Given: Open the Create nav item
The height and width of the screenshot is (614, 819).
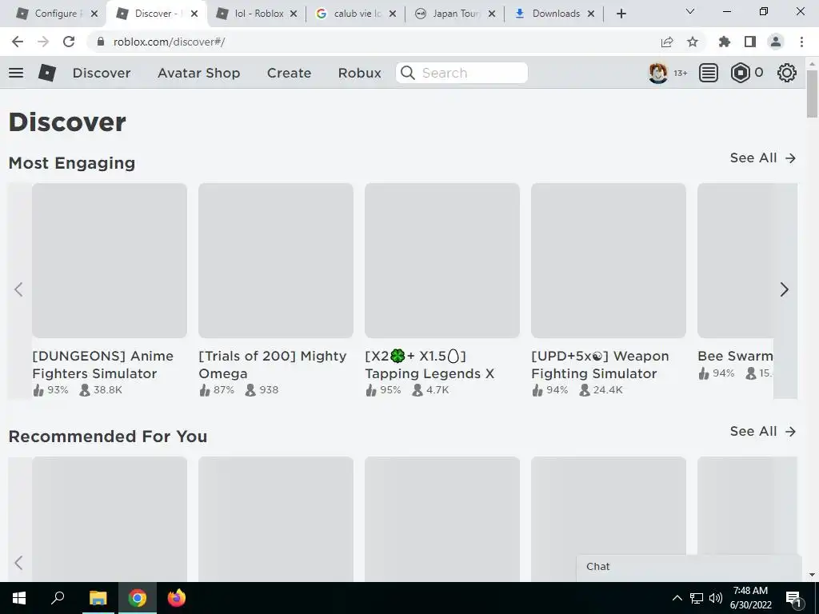Looking at the screenshot, I should tap(289, 73).
